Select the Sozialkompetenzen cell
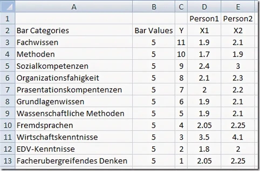This screenshot has width=260, height=171. pyautogui.click(x=74, y=66)
